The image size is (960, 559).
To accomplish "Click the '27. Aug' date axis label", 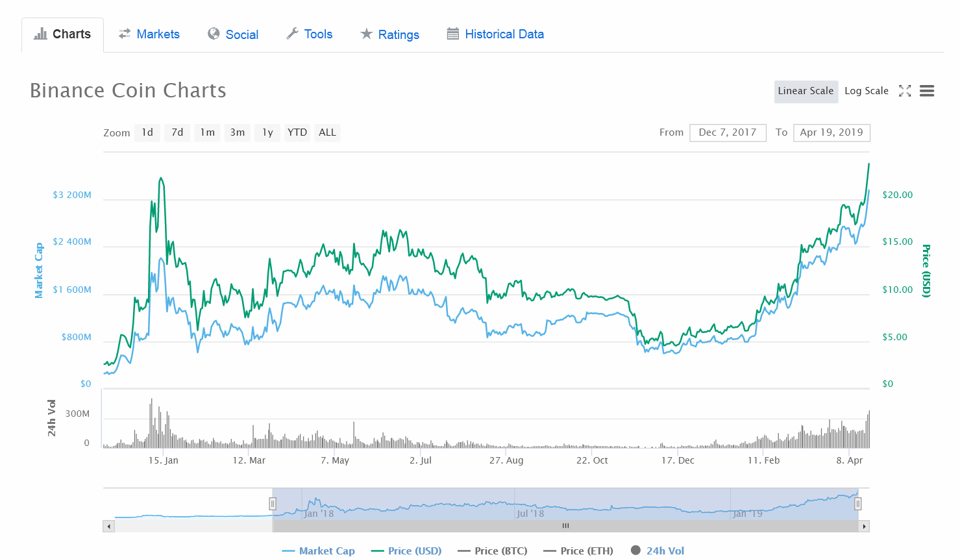I will [506, 460].
